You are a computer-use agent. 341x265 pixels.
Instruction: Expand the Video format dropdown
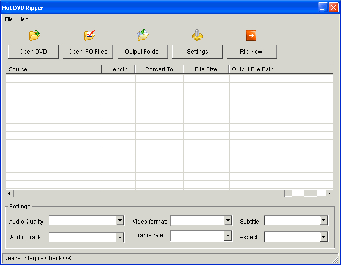(x=228, y=221)
